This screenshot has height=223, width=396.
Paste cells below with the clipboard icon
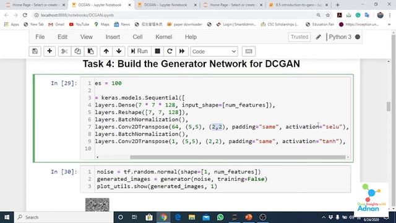91,51
